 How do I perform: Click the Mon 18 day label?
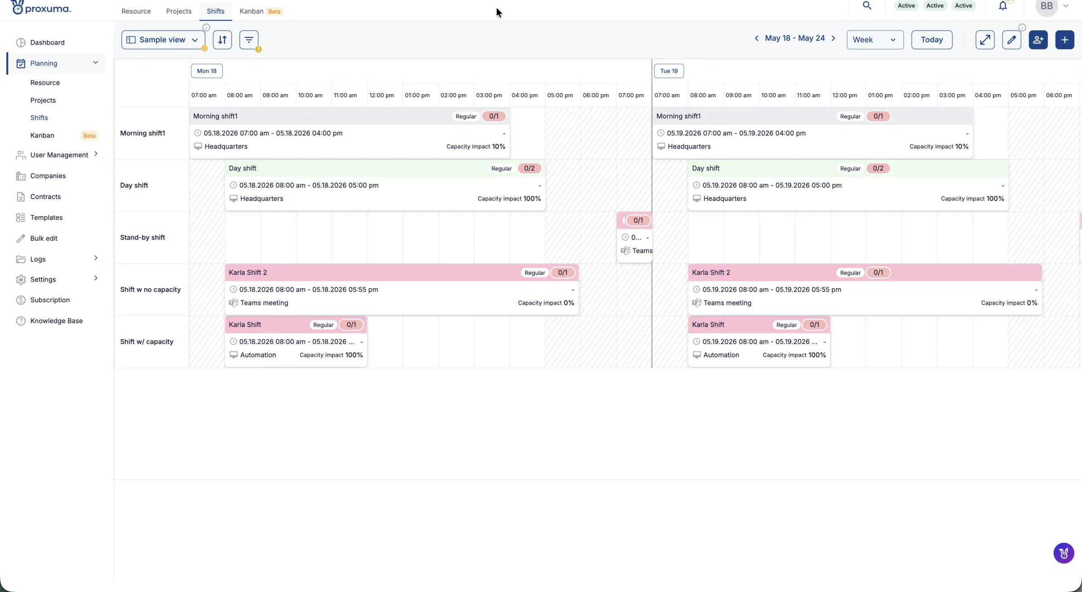point(207,71)
